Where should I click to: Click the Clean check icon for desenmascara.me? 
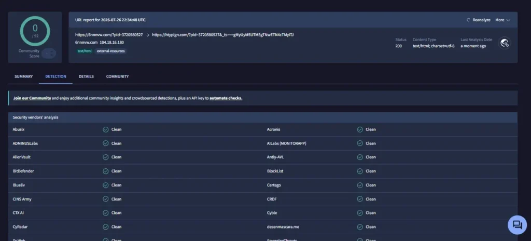(x=360, y=227)
